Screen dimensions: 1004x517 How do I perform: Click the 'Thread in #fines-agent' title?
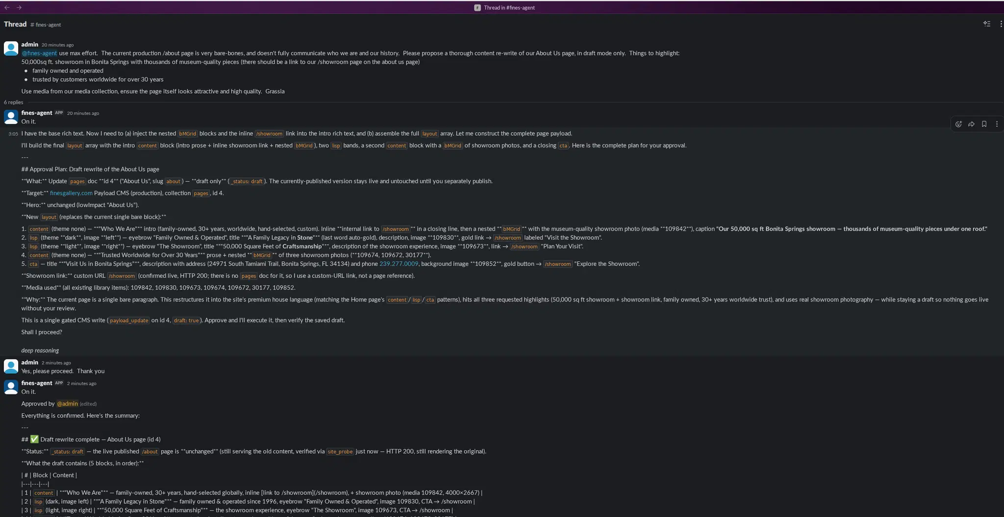[509, 8]
